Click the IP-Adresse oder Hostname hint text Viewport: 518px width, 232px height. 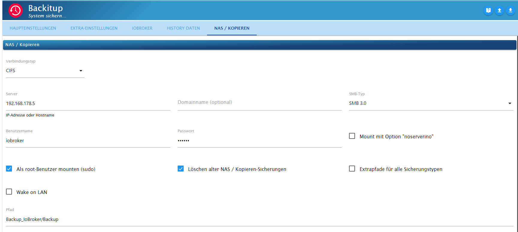pyautogui.click(x=30, y=115)
